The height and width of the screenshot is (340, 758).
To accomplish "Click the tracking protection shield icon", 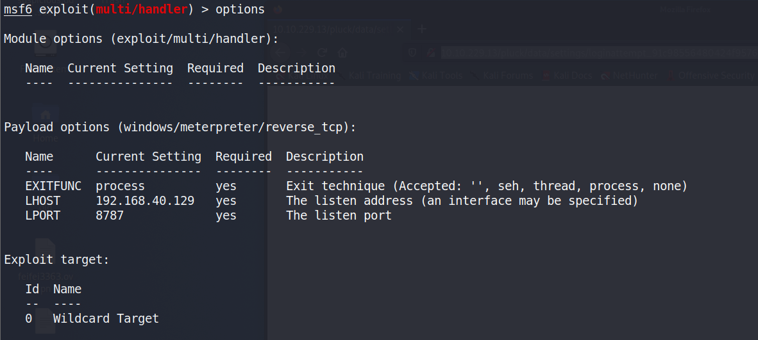I will [413, 53].
